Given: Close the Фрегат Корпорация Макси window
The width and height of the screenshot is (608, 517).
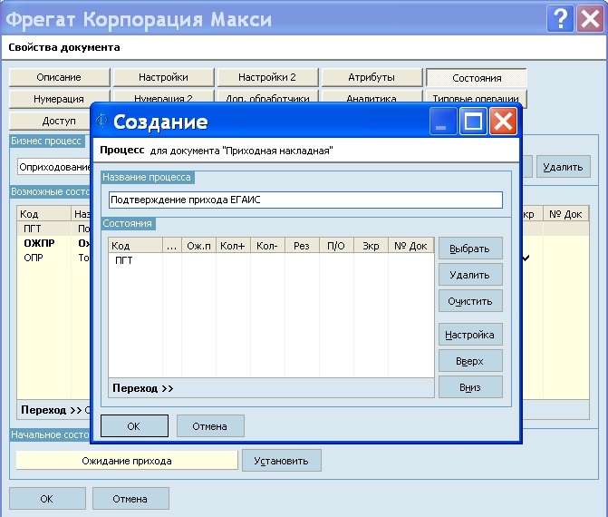Looking at the screenshot, I should click(590, 18).
